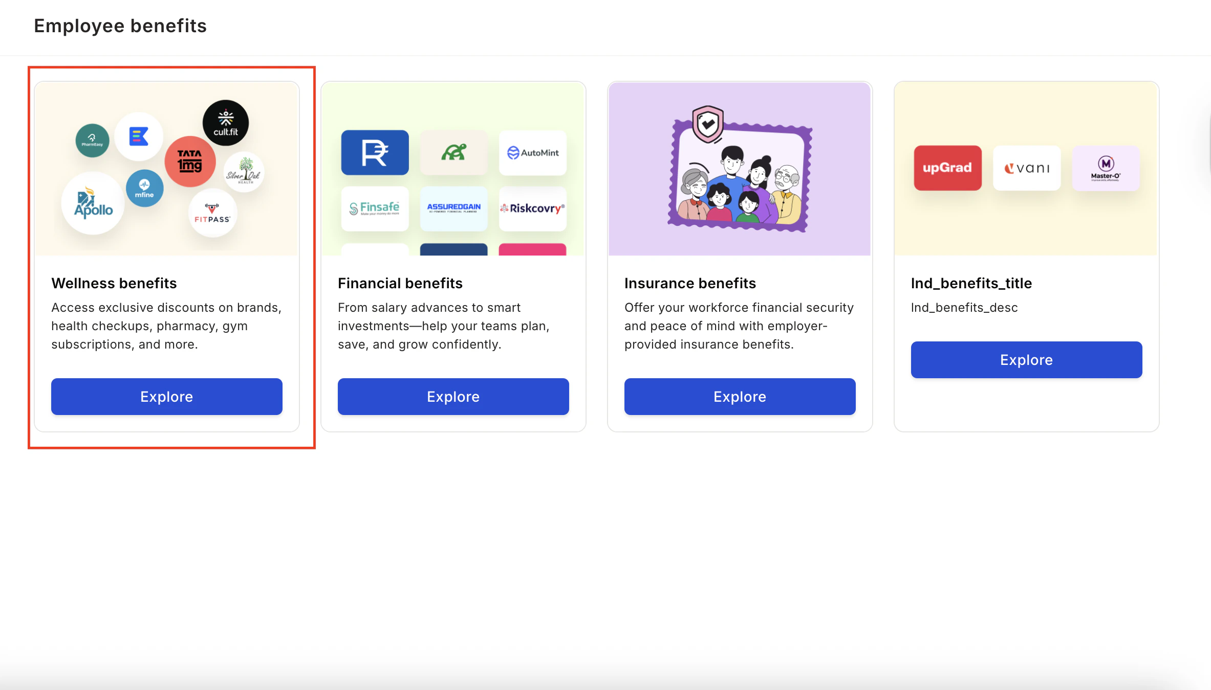Click the AutoMint logo tile

coord(533,152)
